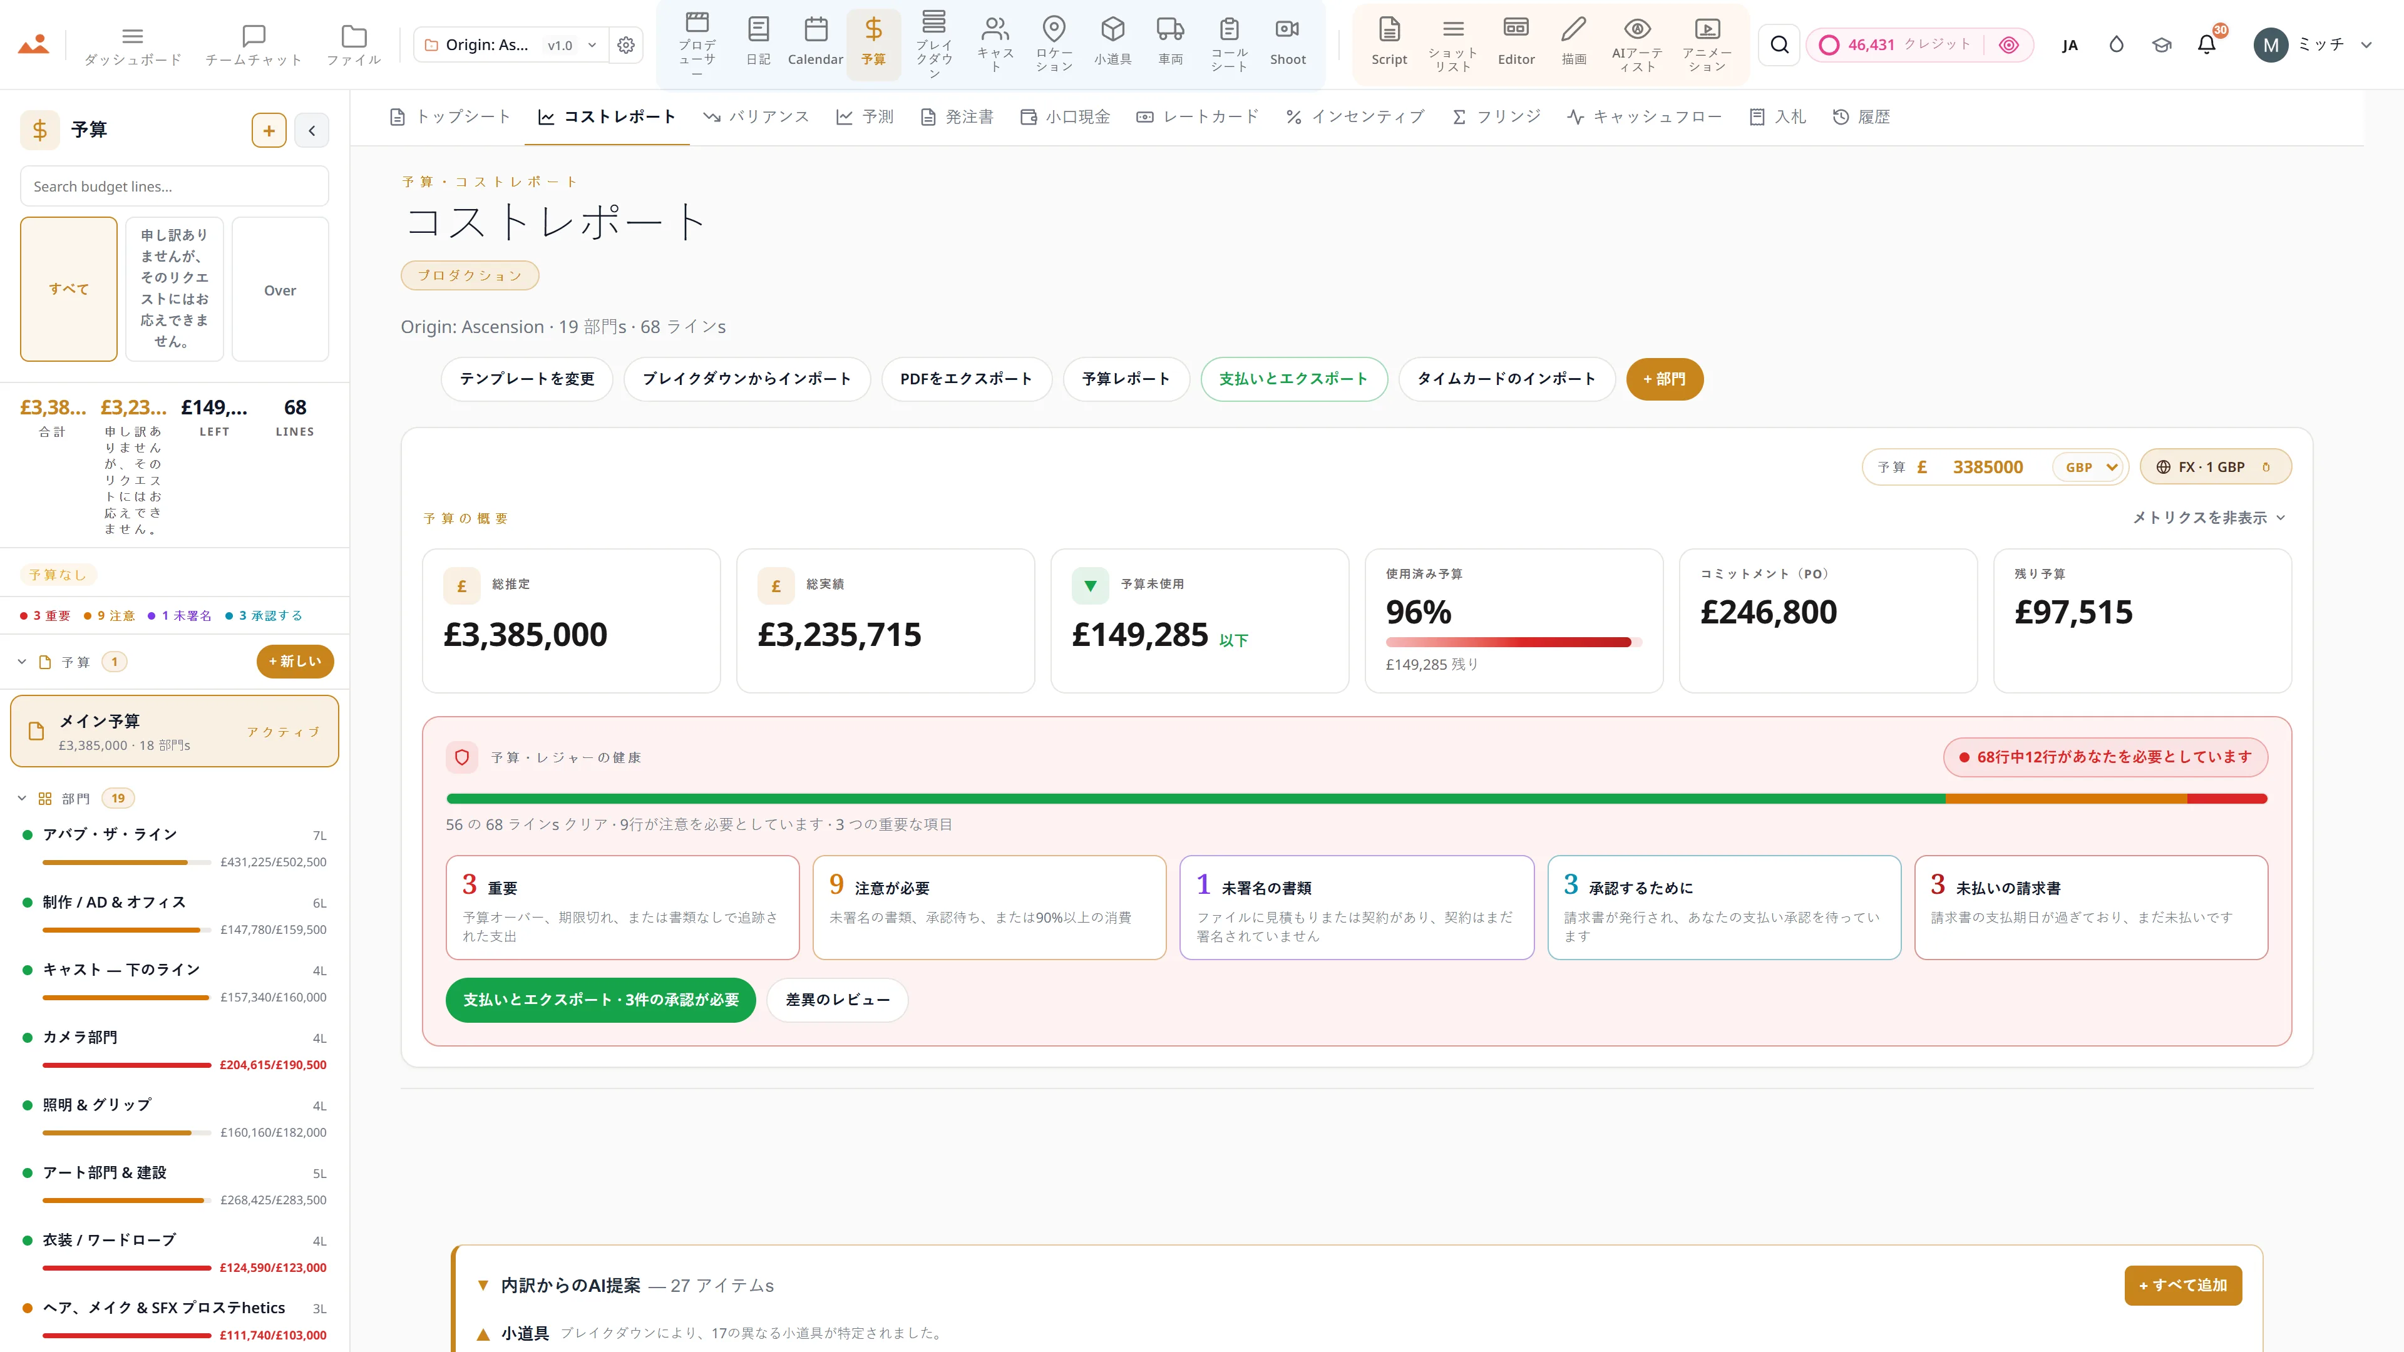Click the PDFをエクスポート button
The height and width of the screenshot is (1352, 2404).
(x=966, y=379)
